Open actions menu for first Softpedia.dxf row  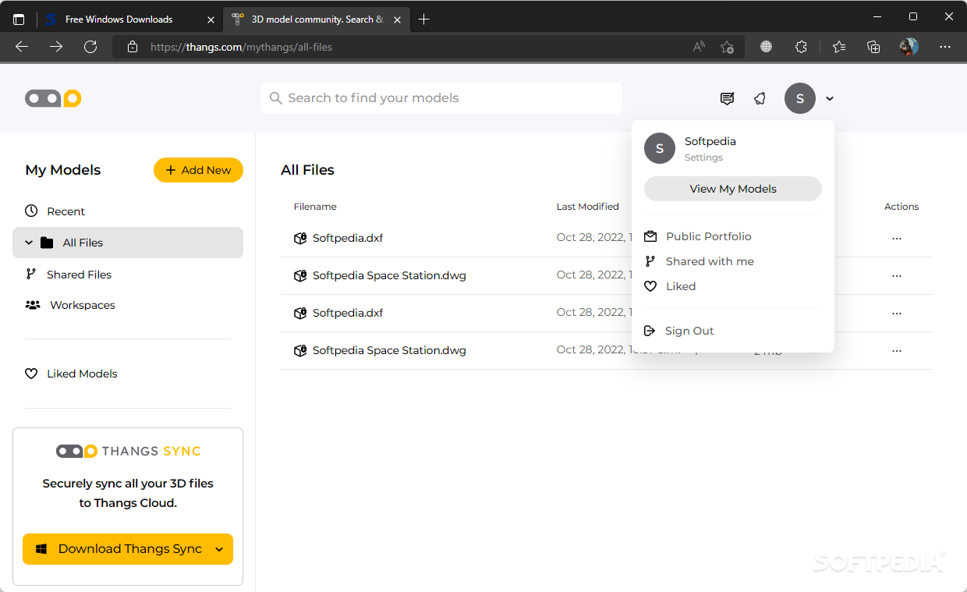tap(897, 239)
